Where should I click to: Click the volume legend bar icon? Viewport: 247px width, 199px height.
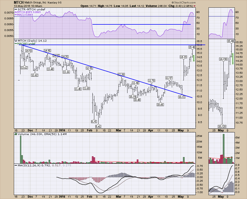coord(16,134)
